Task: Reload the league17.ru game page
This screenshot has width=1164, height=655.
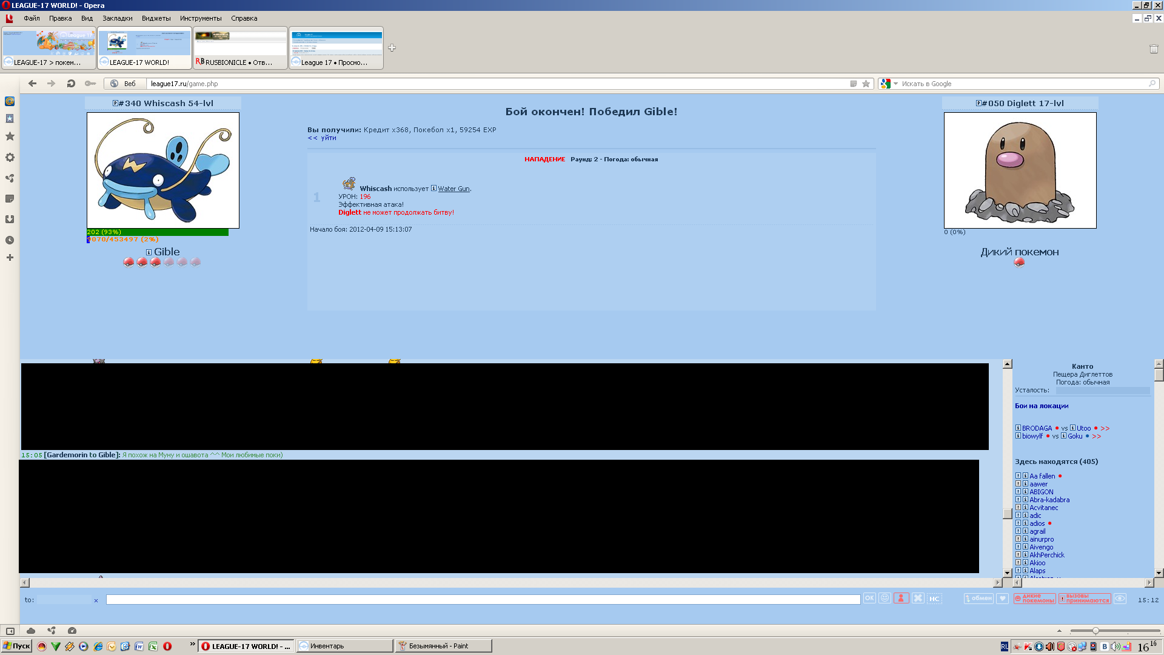Action: click(71, 84)
